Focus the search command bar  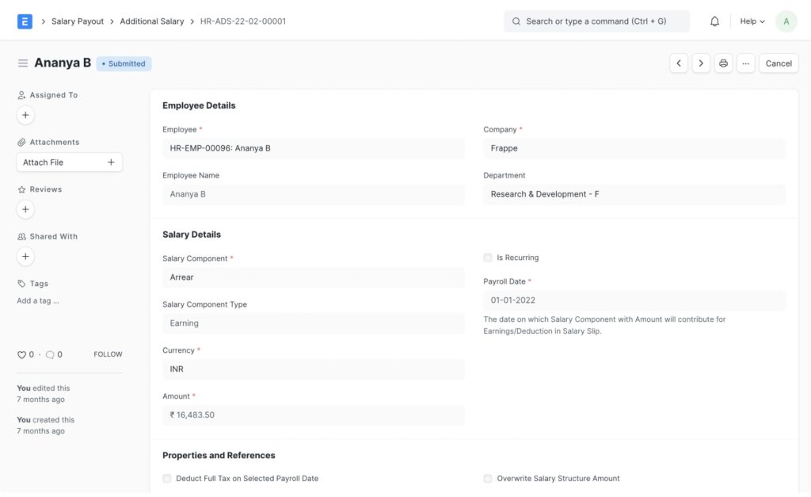coord(596,21)
